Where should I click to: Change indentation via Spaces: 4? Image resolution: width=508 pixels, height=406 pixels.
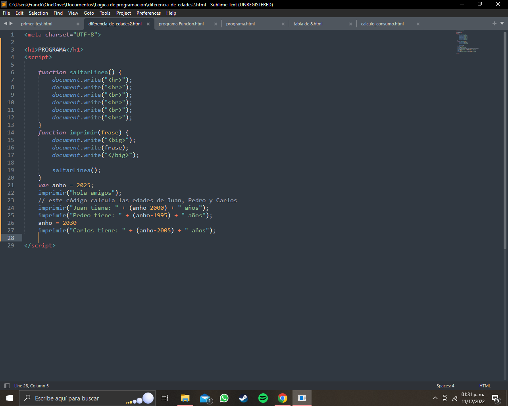[x=445, y=386]
